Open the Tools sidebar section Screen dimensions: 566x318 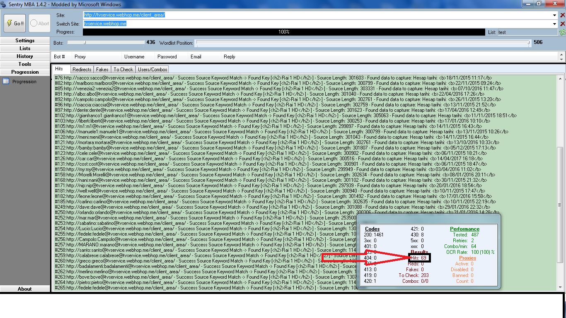[25, 64]
